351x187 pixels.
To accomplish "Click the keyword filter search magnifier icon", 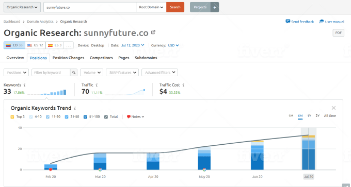I will coord(74,73).
